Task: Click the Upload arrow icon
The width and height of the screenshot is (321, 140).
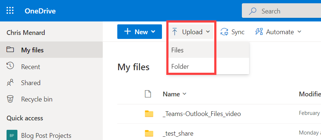Action: [x=174, y=32]
